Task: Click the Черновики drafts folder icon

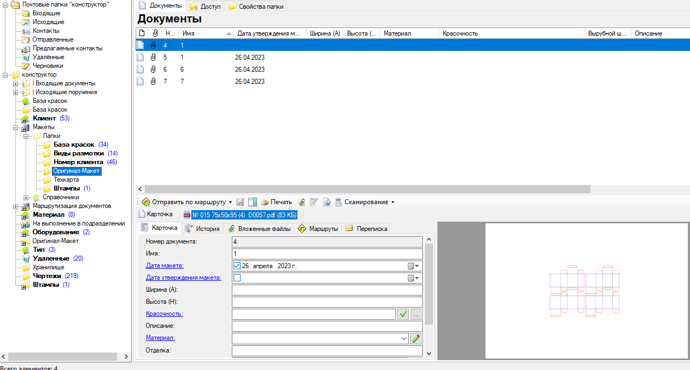Action: point(26,66)
